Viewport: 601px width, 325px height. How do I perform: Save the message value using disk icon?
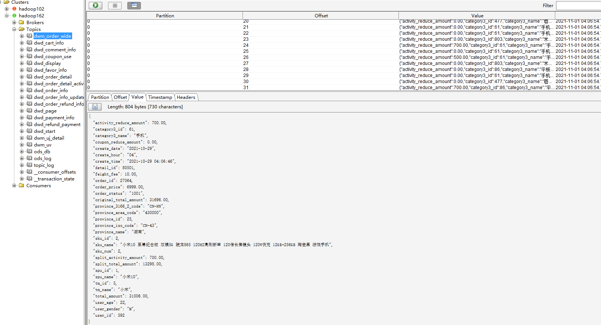coord(95,107)
